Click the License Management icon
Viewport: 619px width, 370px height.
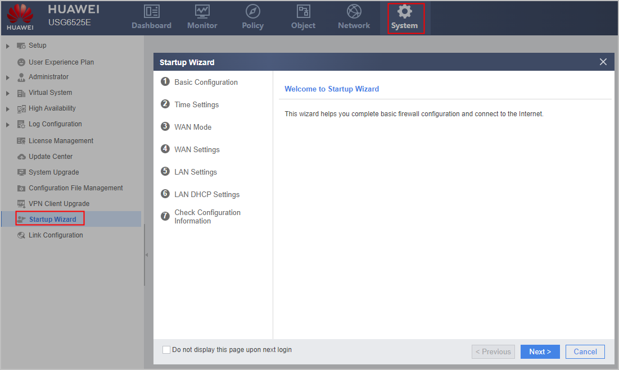21,141
